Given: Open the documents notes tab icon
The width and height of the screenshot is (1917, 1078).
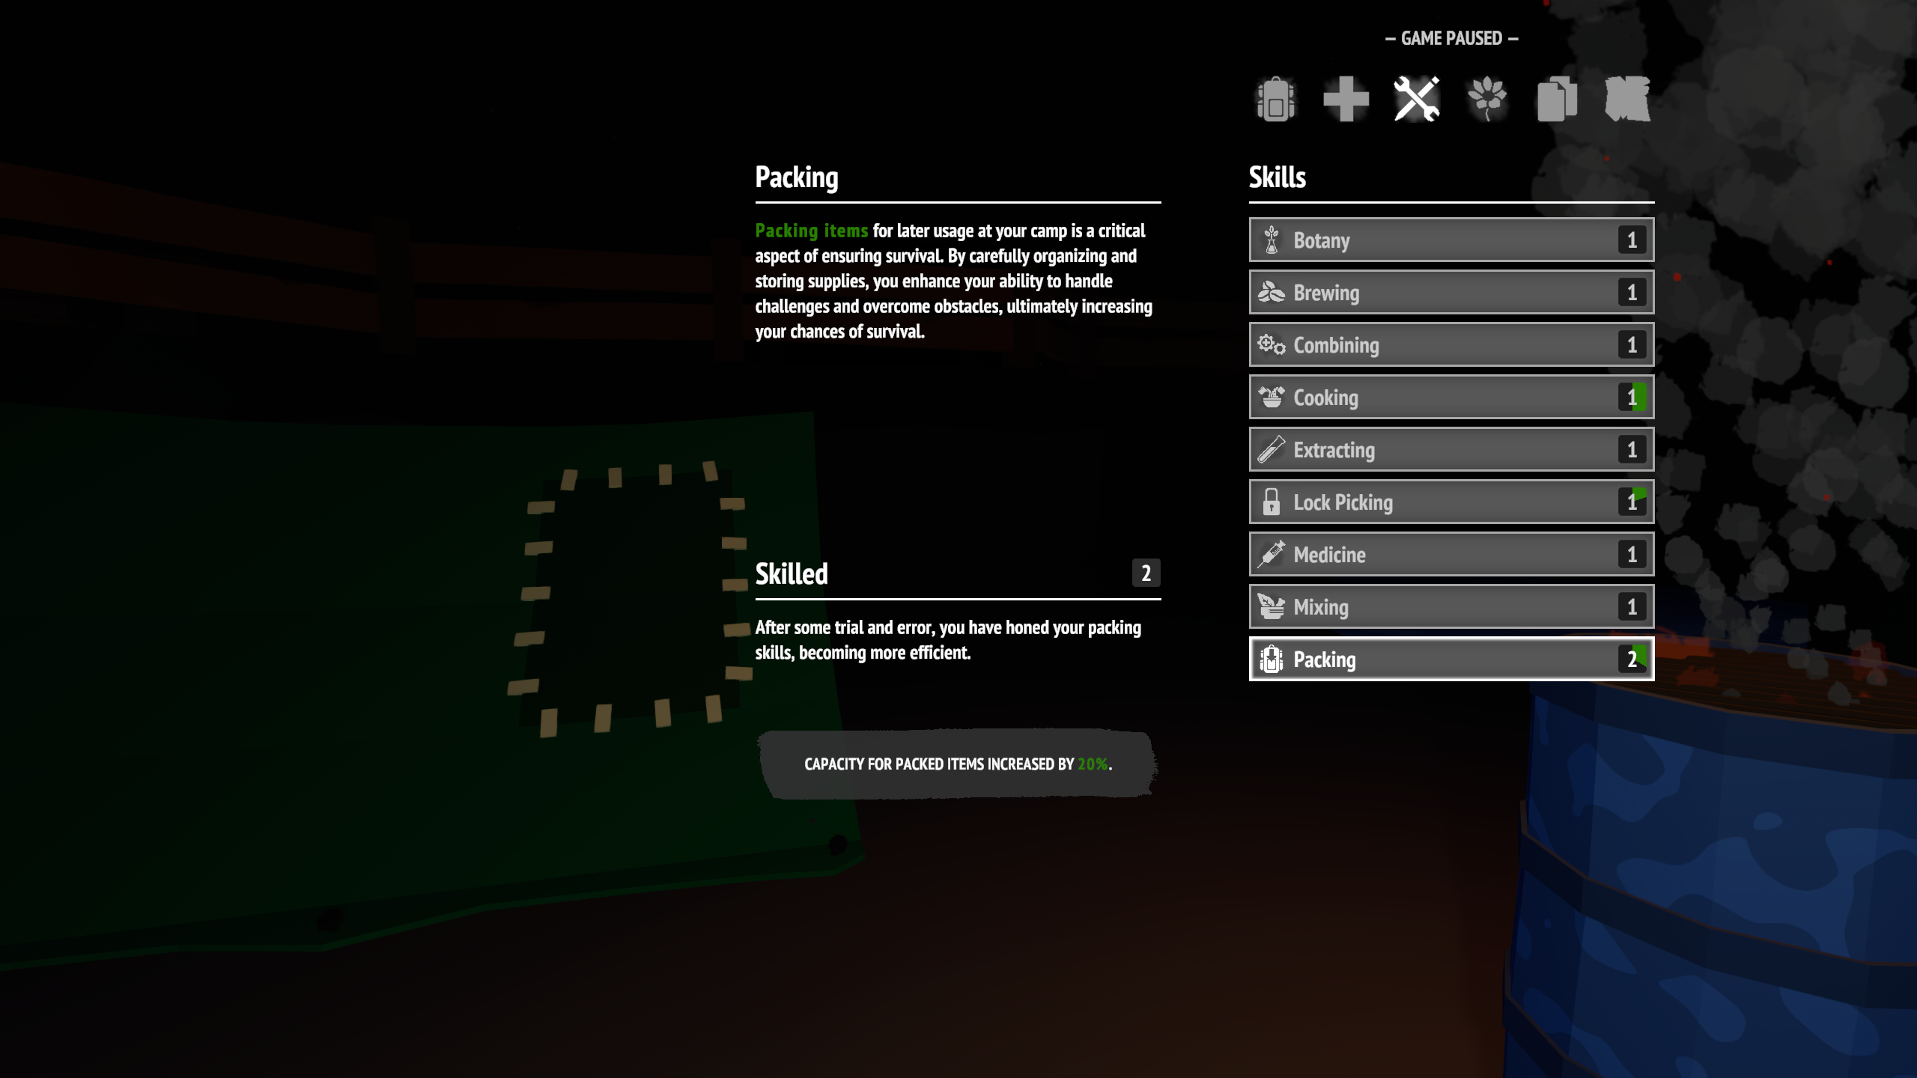Looking at the screenshot, I should 1557,99.
